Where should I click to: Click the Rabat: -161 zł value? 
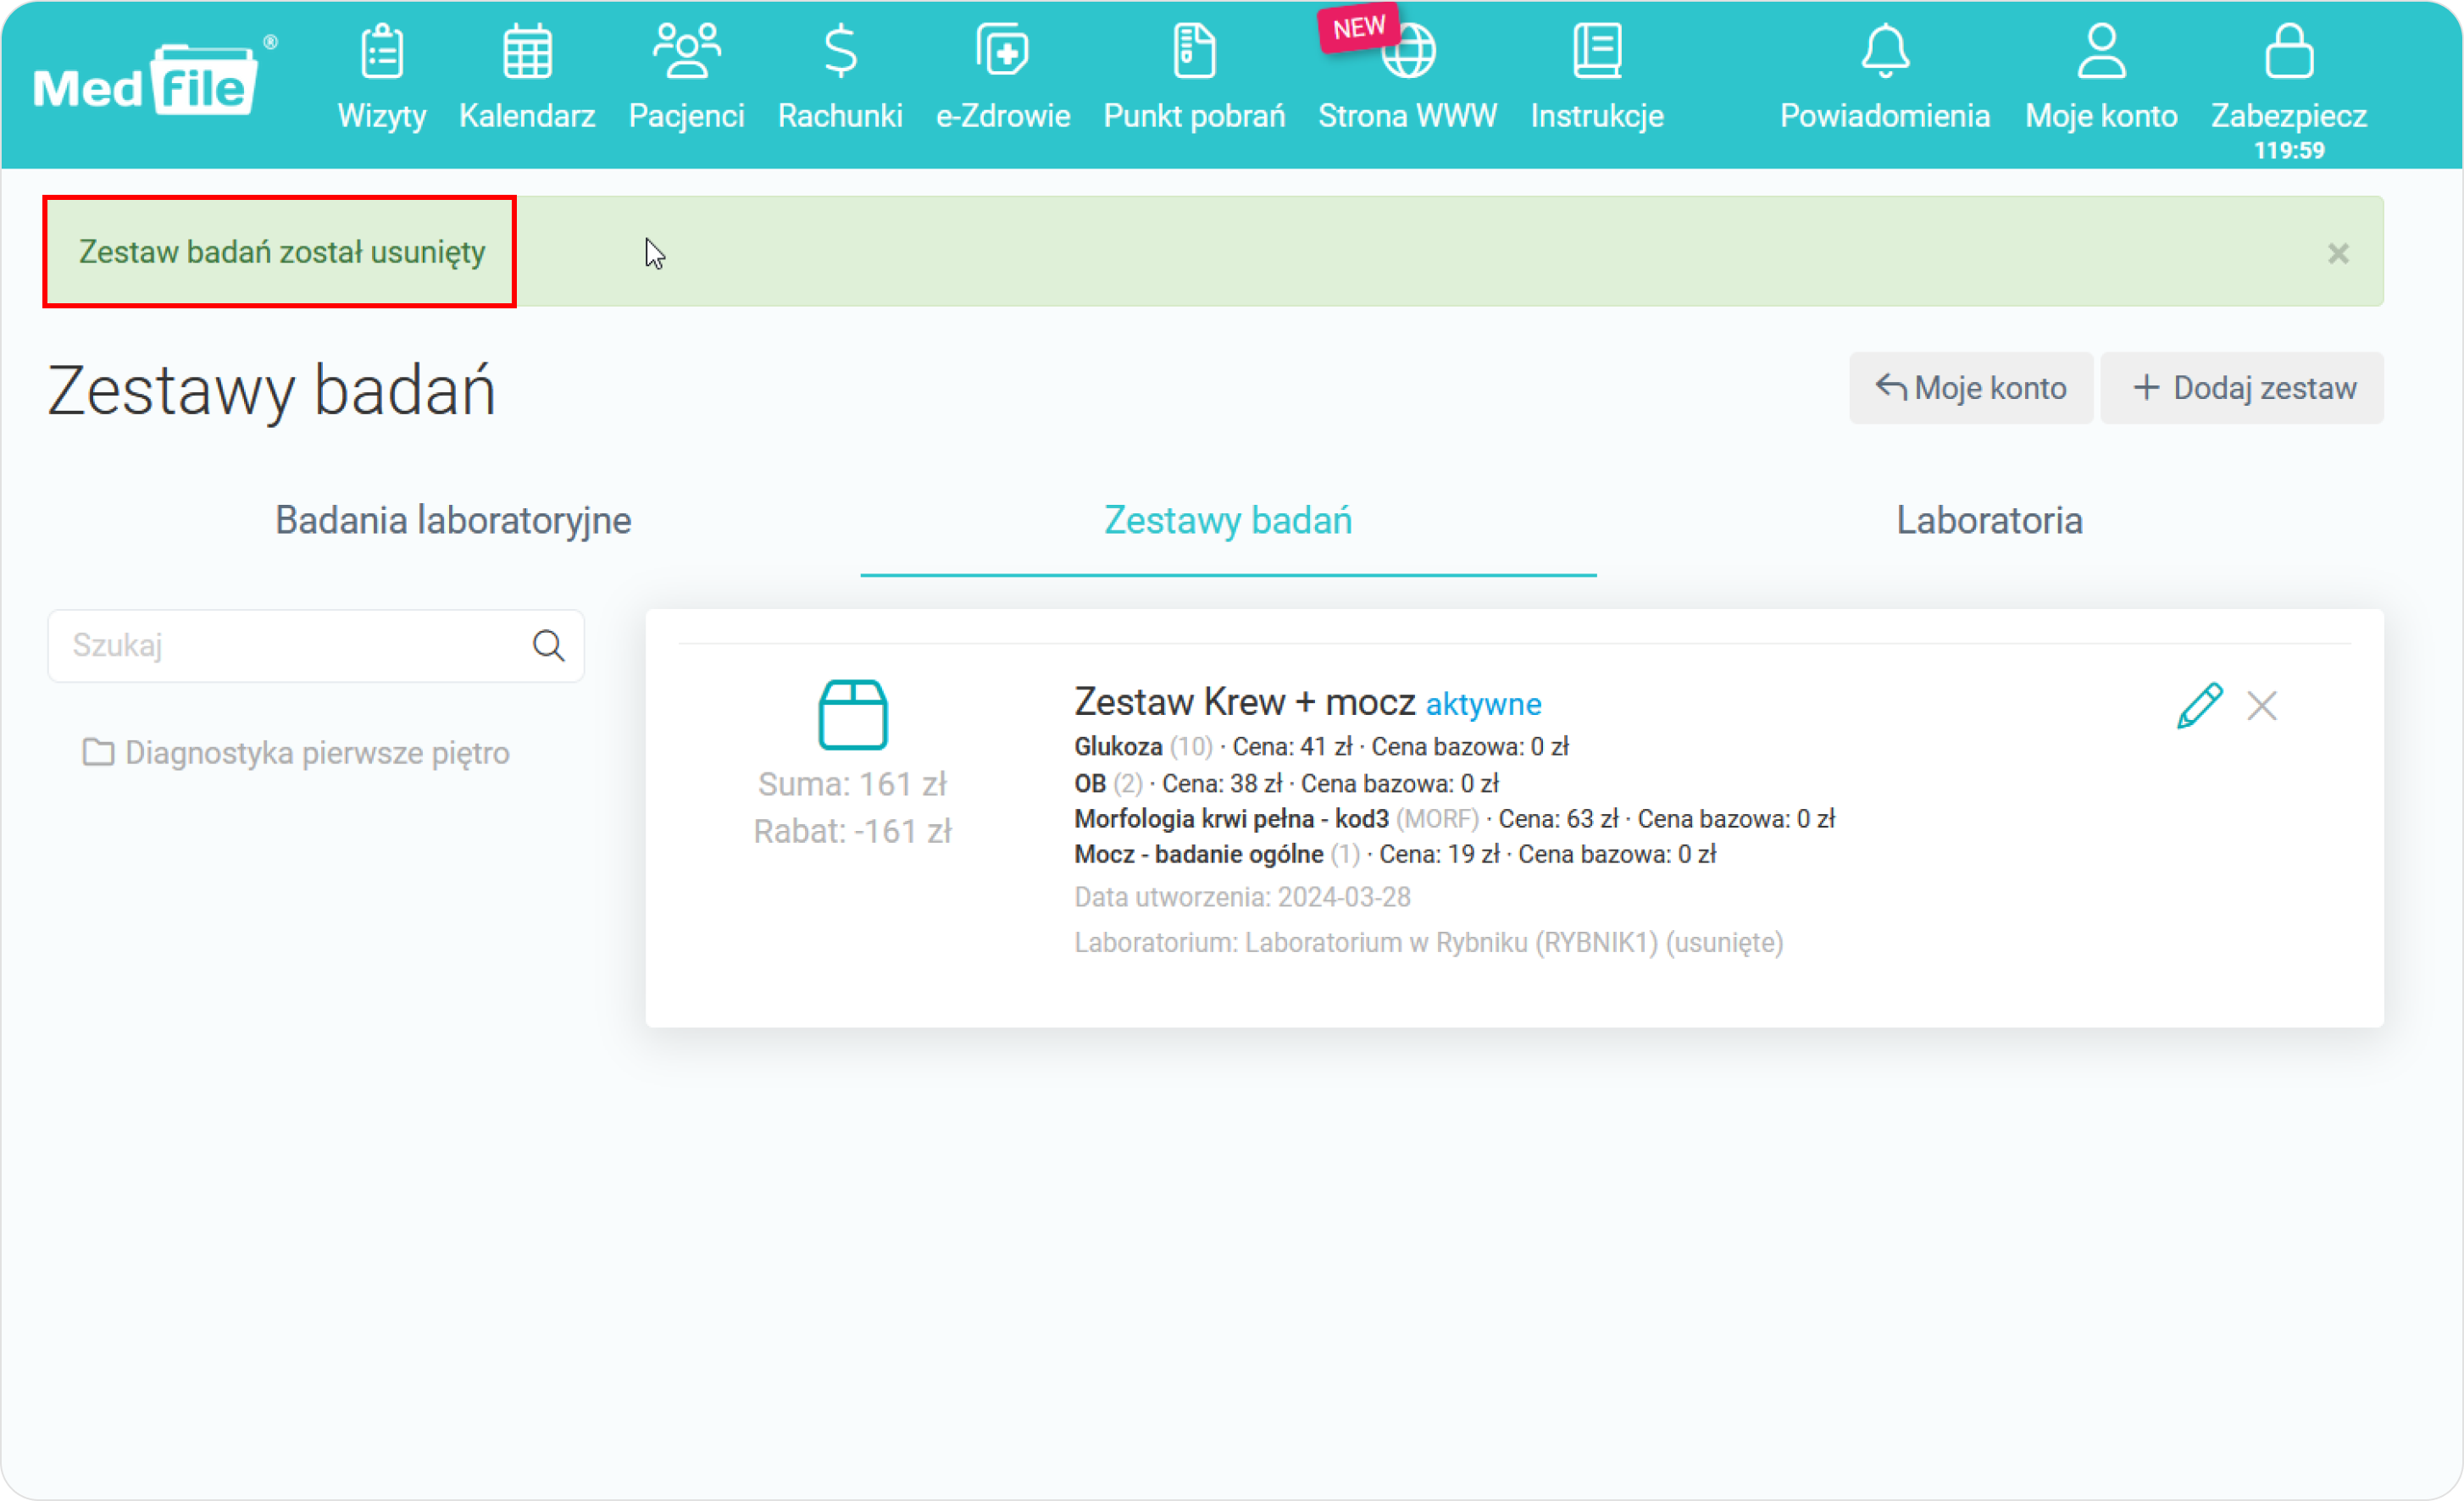tap(852, 832)
